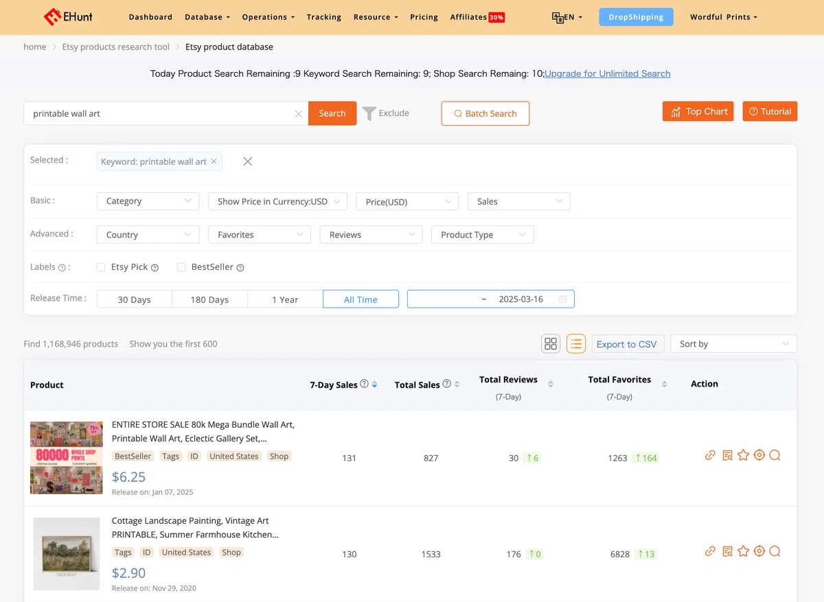Open the Sales filter dropdown
This screenshot has width=824, height=602.
pyautogui.click(x=518, y=201)
